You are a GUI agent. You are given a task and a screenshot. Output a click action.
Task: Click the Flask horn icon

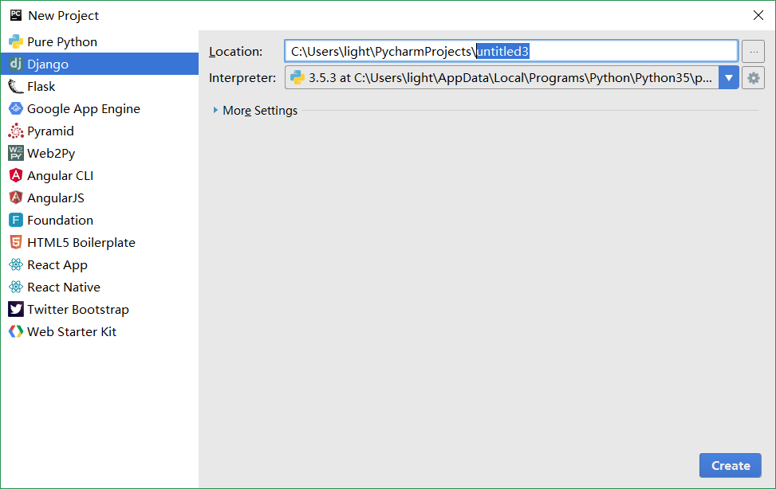16,86
